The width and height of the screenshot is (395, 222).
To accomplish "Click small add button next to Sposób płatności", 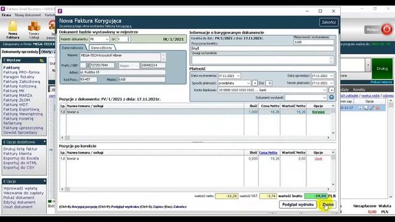I will 255,83.
